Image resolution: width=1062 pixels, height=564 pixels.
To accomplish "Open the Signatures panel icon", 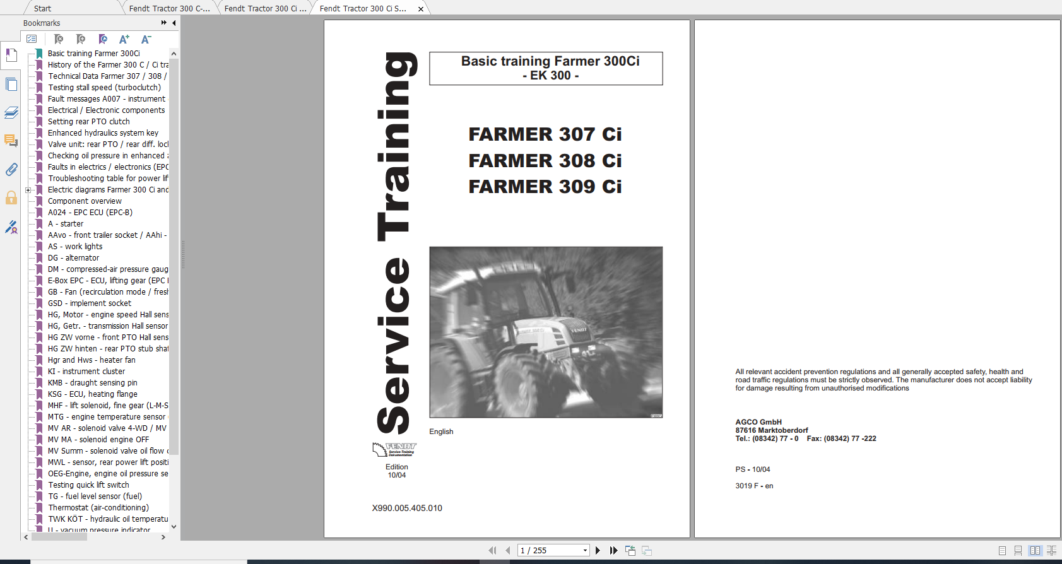I will 11,226.
